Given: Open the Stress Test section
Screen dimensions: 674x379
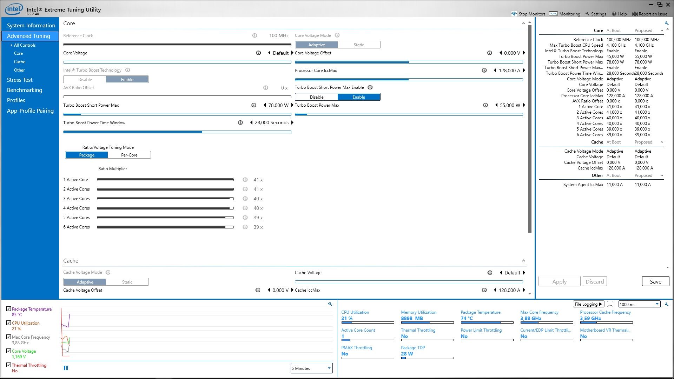Looking at the screenshot, I should coord(20,80).
